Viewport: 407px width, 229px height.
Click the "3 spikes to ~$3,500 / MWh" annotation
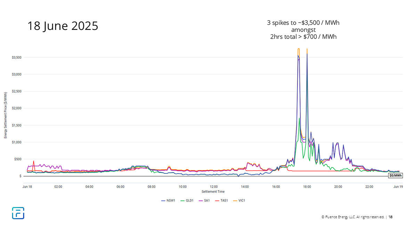pyautogui.click(x=303, y=23)
